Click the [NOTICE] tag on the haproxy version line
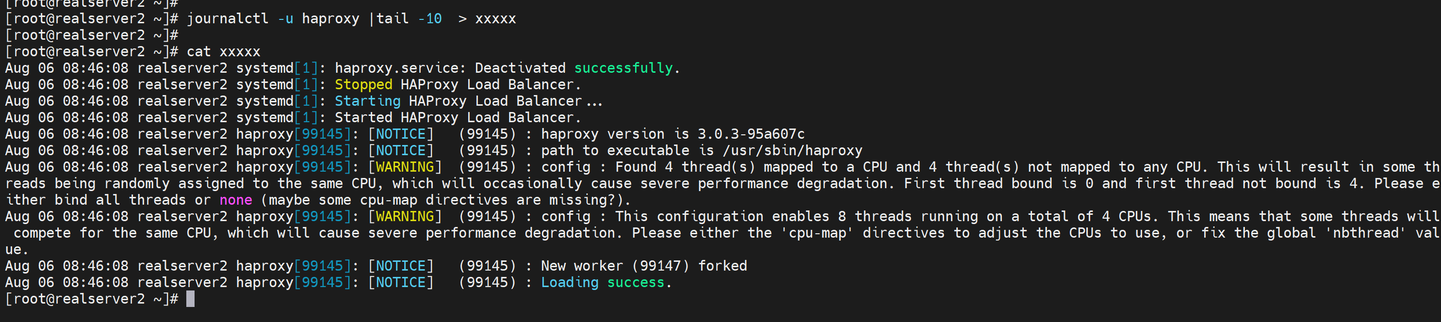1441x322 pixels. (401, 134)
